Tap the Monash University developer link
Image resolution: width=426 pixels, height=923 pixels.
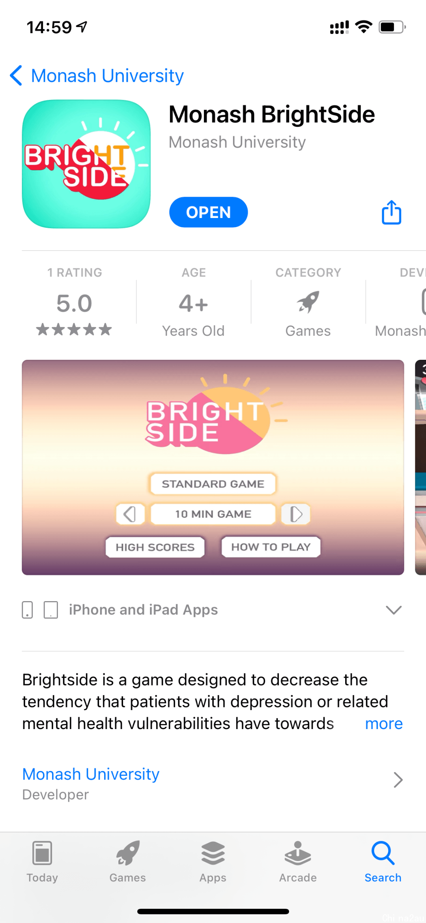tap(91, 774)
